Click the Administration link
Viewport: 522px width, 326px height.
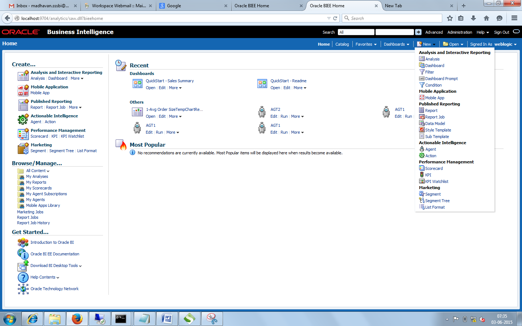click(460, 32)
